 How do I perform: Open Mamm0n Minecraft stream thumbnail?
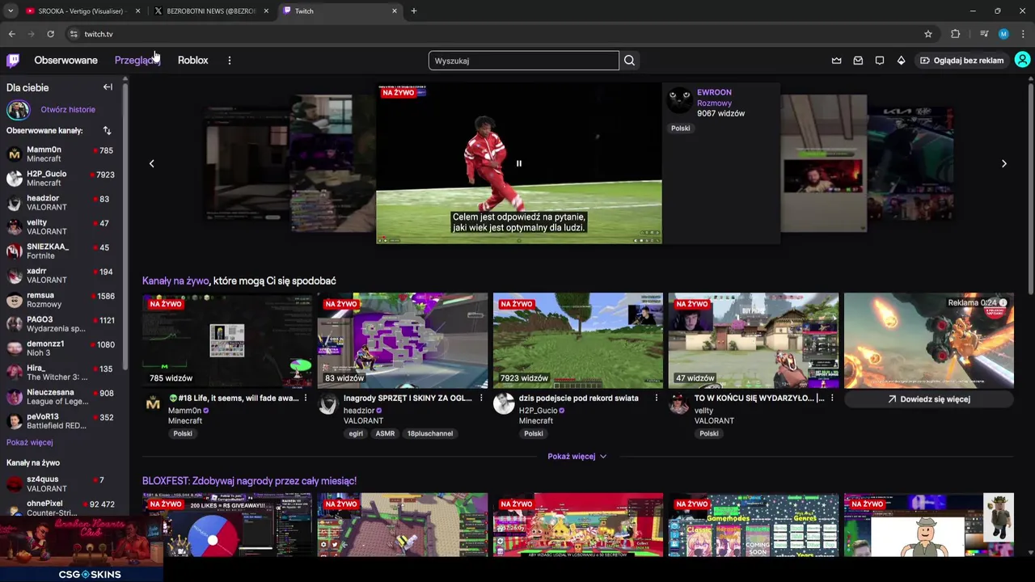pyautogui.click(x=227, y=340)
